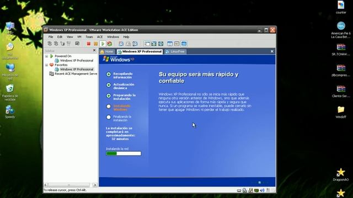Image resolution: width=353 pixels, height=198 pixels.
Task: Open the VM menu
Action: pos(79,37)
